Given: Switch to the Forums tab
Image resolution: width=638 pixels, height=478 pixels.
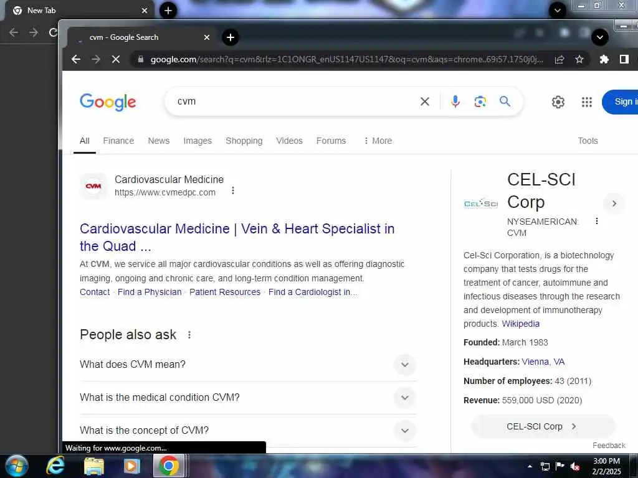Looking at the screenshot, I should coord(331,141).
